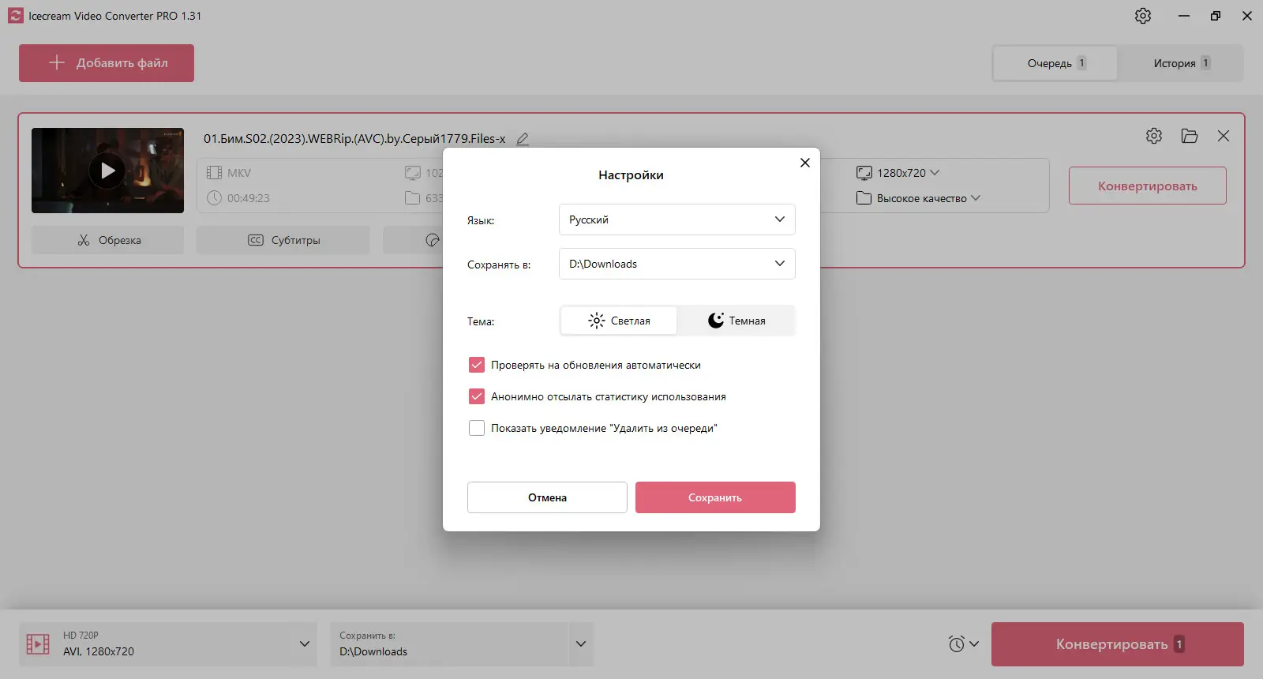Close the Настройки dialog

[805, 163]
